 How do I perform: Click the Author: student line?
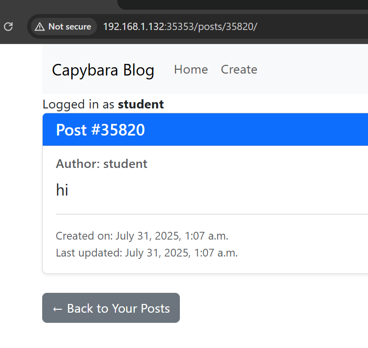tap(101, 164)
